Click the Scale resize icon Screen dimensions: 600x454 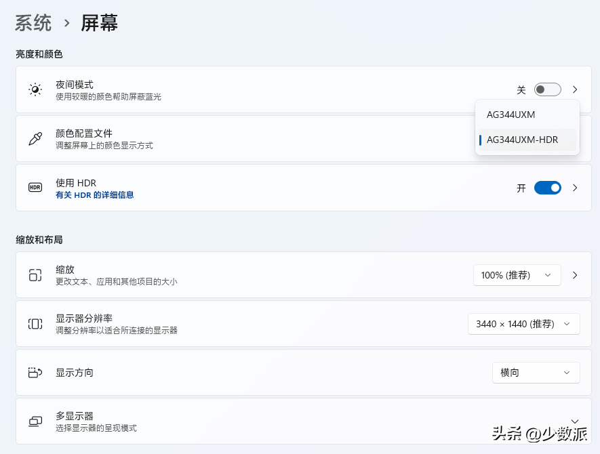35,275
